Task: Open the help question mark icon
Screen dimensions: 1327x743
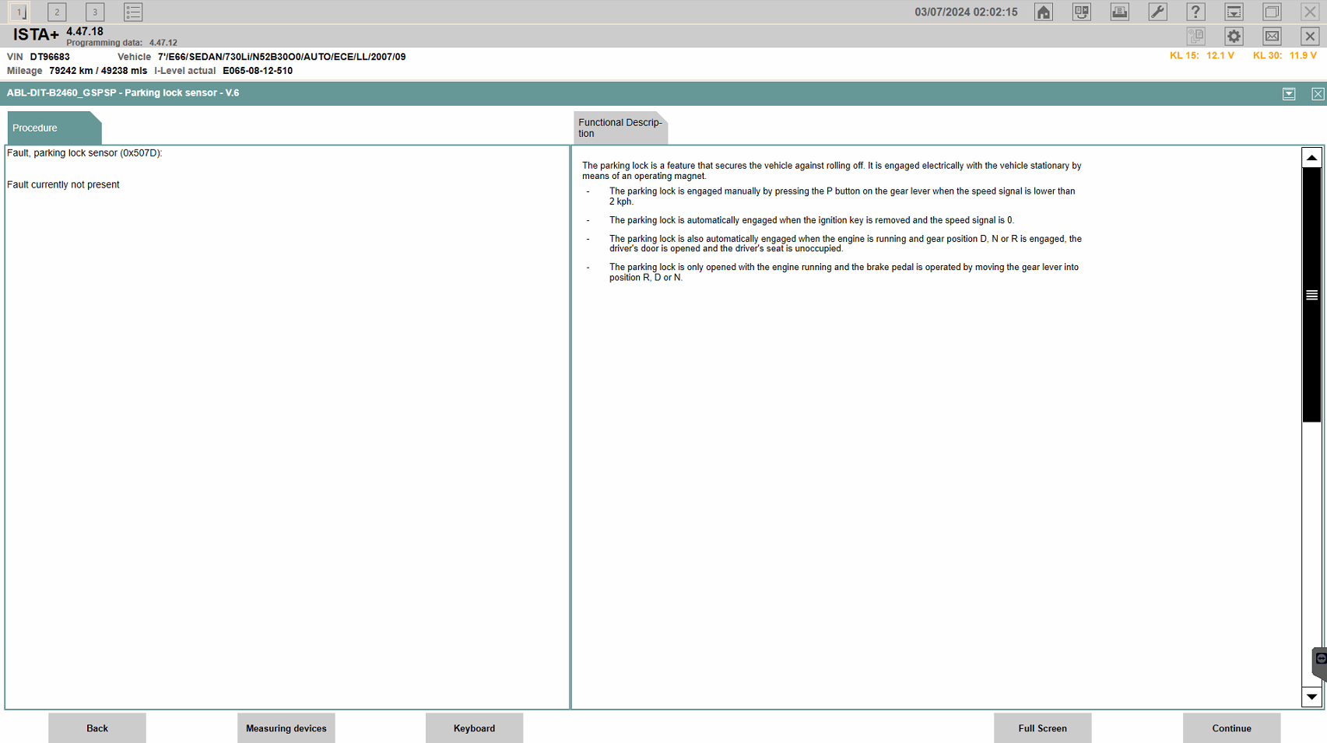Action: tap(1196, 12)
